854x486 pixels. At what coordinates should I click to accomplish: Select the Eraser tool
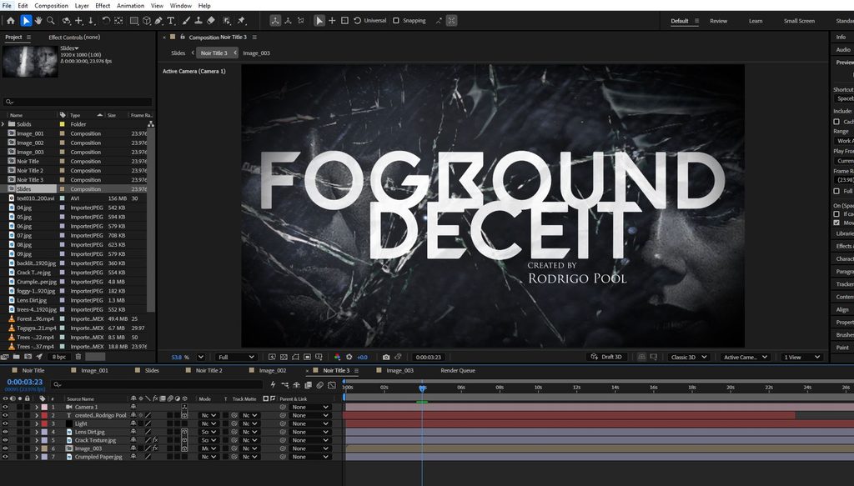pos(211,21)
